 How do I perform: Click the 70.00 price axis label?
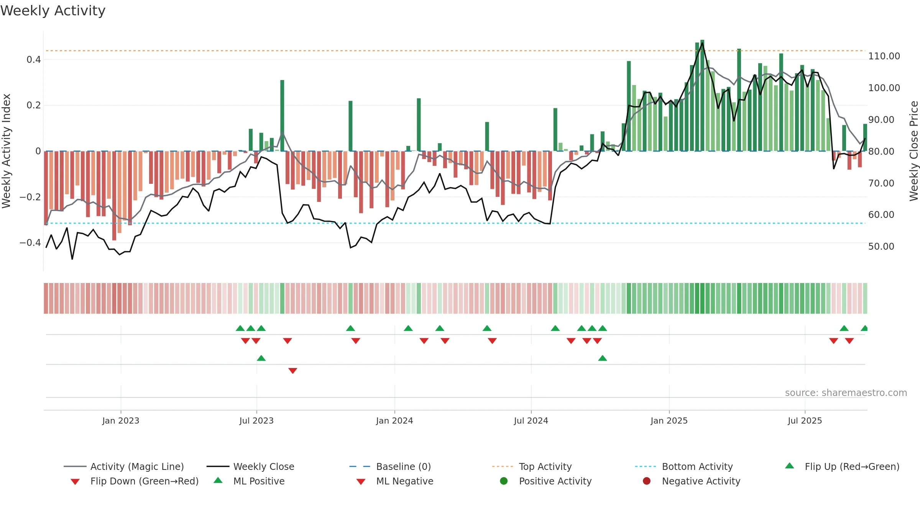pos(881,183)
